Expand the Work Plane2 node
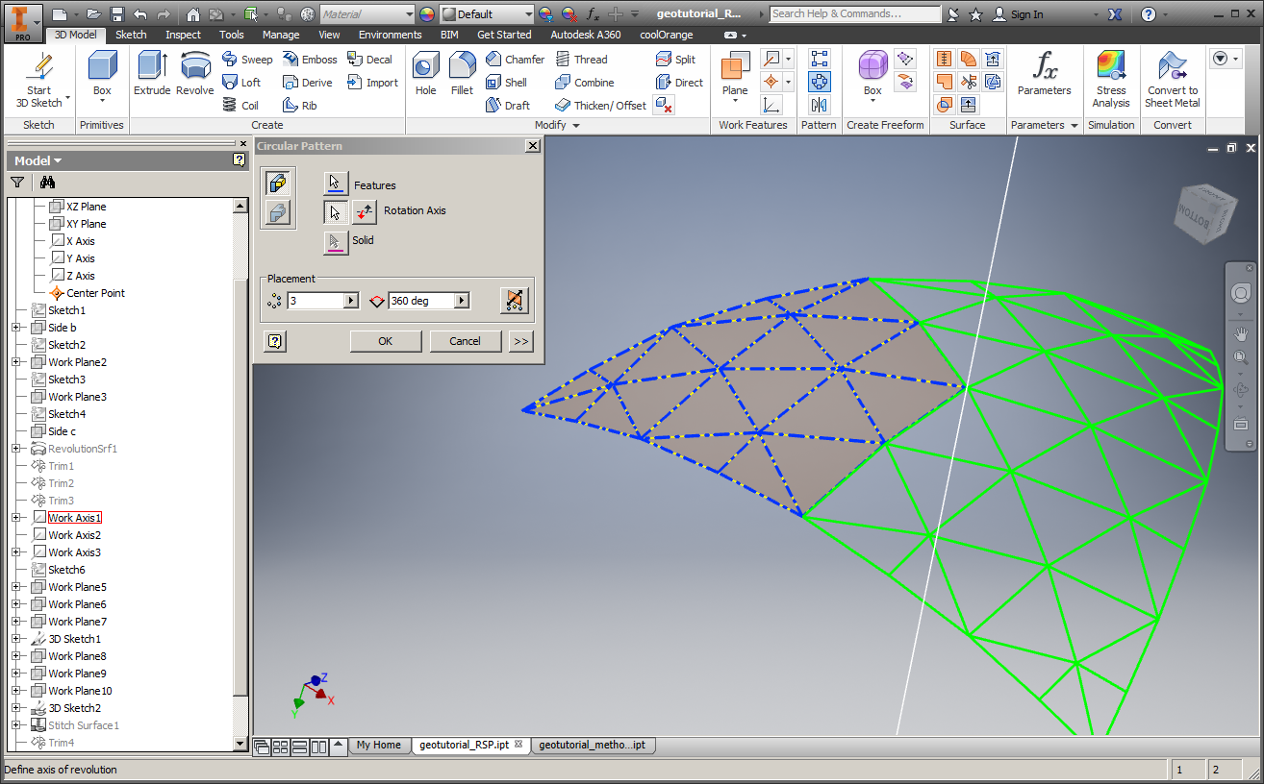The width and height of the screenshot is (1264, 784). tap(16, 362)
